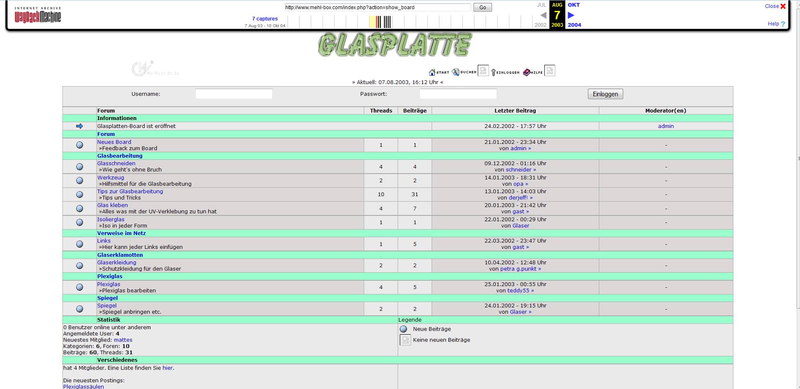The image size is (800, 389).
Task: Click the Einloggen key icon
Action: [x=494, y=72]
